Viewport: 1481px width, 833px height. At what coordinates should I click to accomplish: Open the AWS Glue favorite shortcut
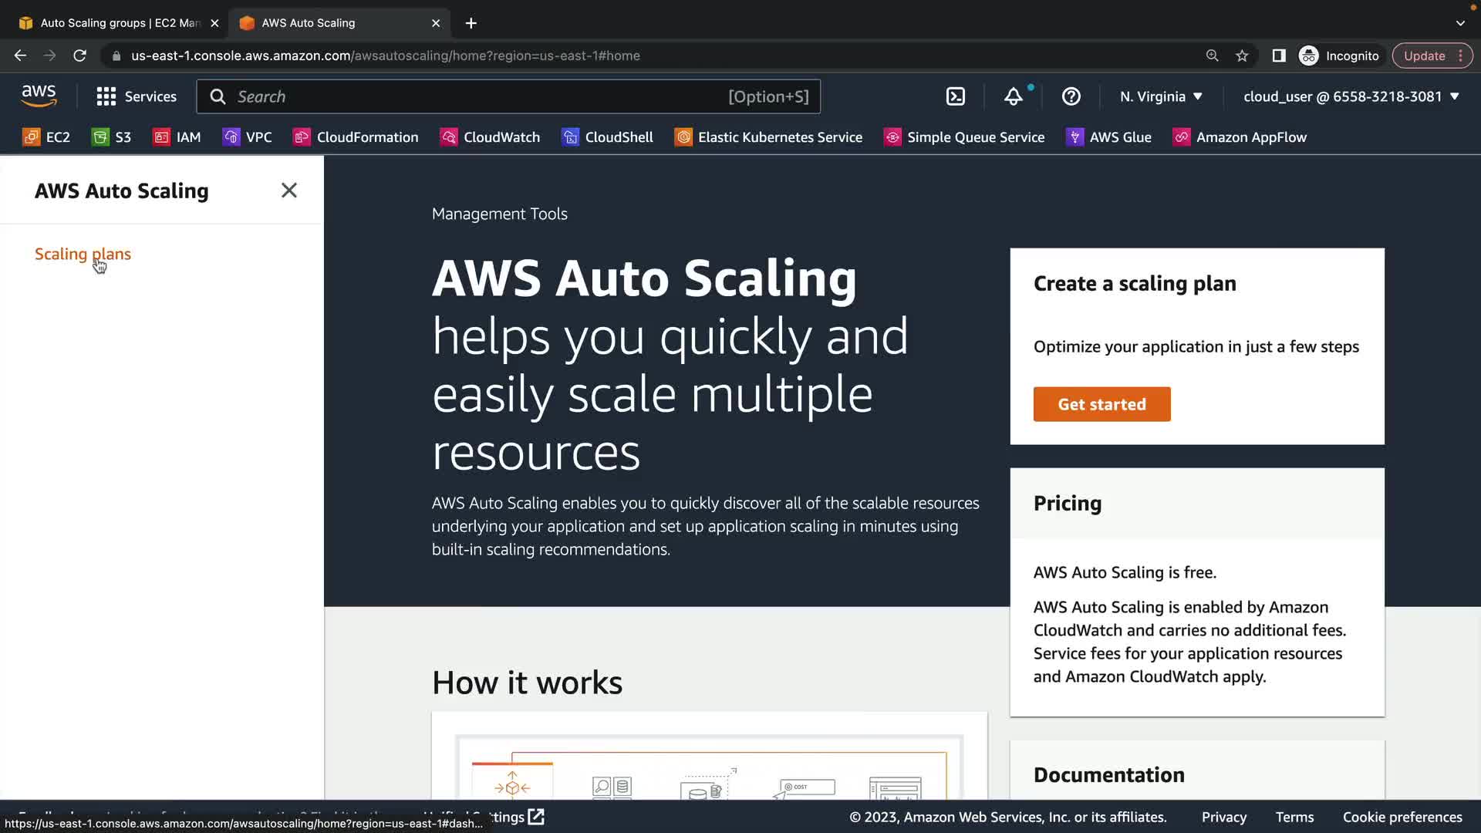(1108, 137)
